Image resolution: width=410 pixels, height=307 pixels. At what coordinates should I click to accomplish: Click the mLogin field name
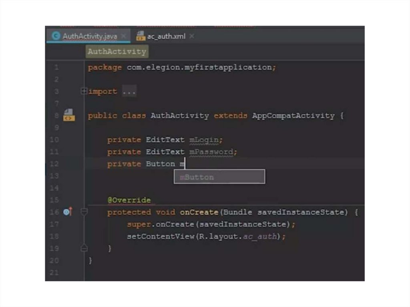coord(204,140)
